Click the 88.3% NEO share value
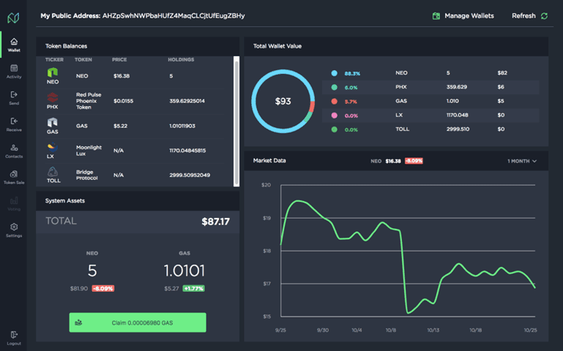563x351 pixels. (352, 74)
